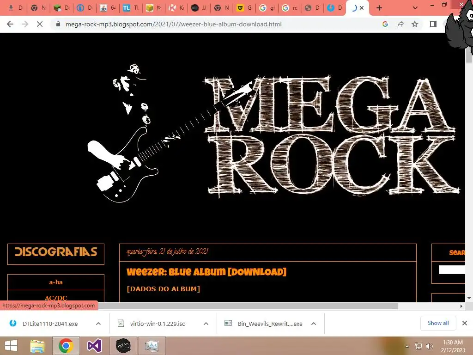Close the currently loading tab

362,8
